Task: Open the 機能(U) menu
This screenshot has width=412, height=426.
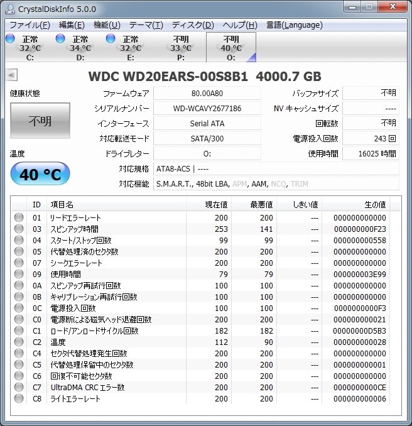Action: click(107, 25)
